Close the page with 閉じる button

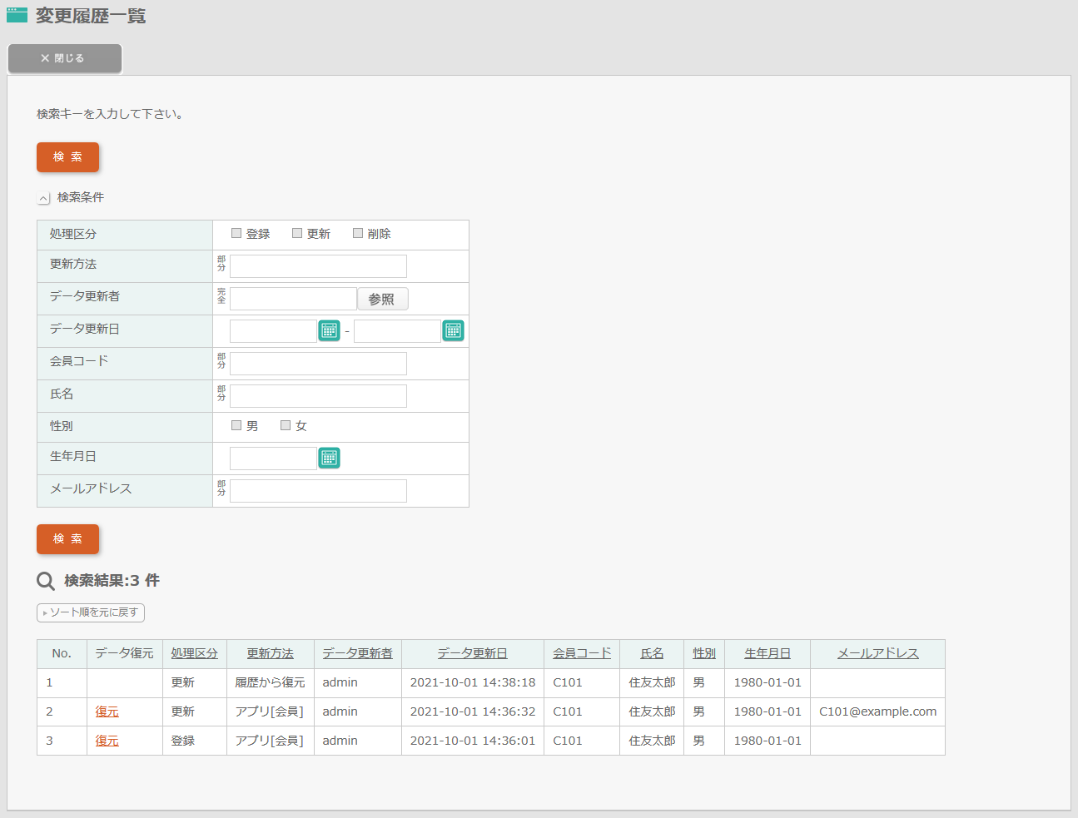click(65, 58)
